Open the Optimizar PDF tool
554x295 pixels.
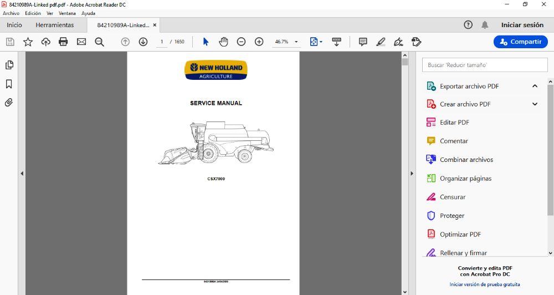click(x=460, y=234)
